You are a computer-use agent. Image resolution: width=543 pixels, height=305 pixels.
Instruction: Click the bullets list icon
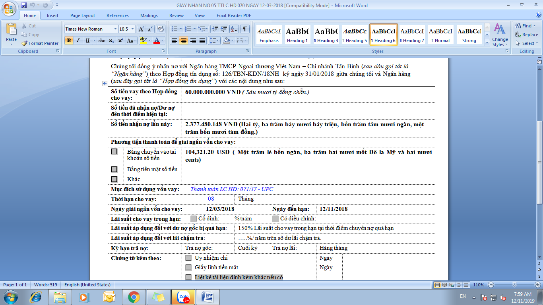[174, 29]
